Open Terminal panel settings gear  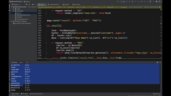point(157,62)
